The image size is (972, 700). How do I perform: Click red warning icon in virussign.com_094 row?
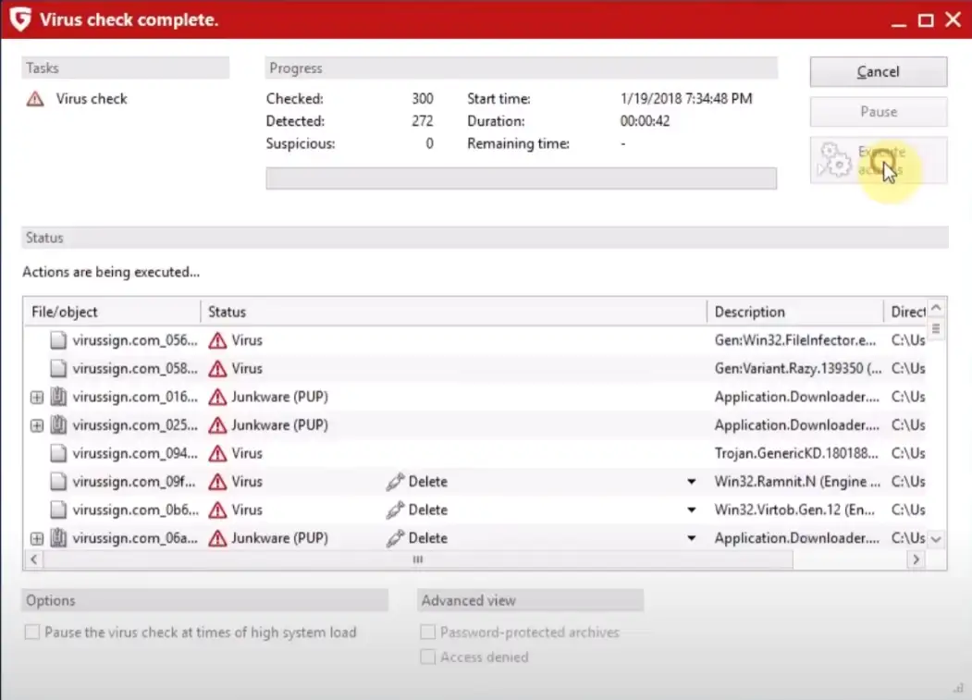click(217, 453)
